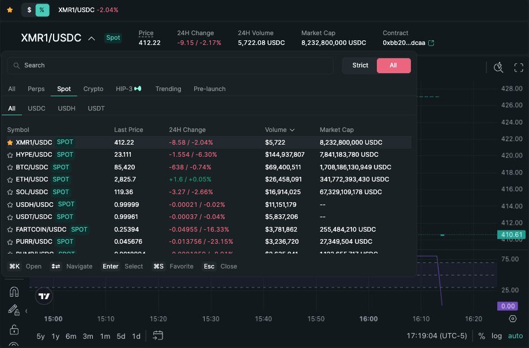529x348 pixels.
Task: Toggle fullscreen chart mode icon
Action: click(519, 68)
